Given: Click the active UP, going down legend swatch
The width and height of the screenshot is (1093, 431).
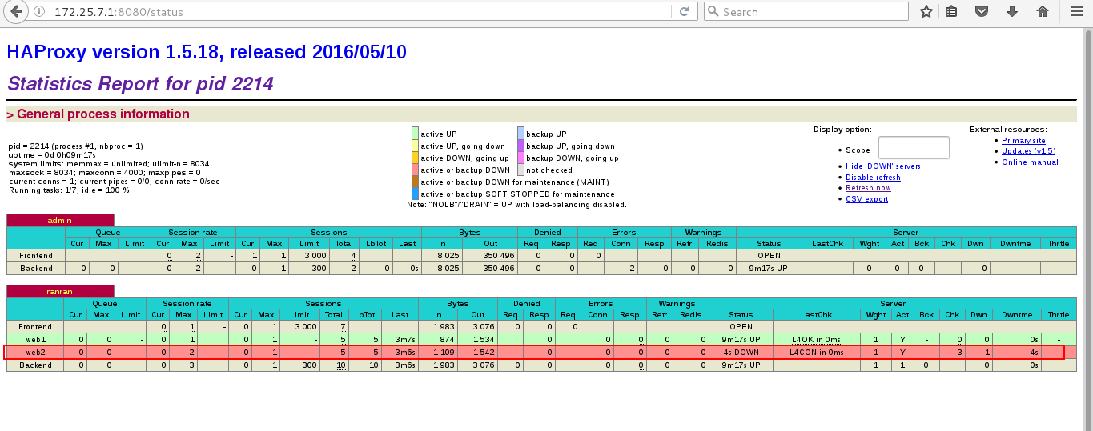Looking at the screenshot, I should point(415,146).
